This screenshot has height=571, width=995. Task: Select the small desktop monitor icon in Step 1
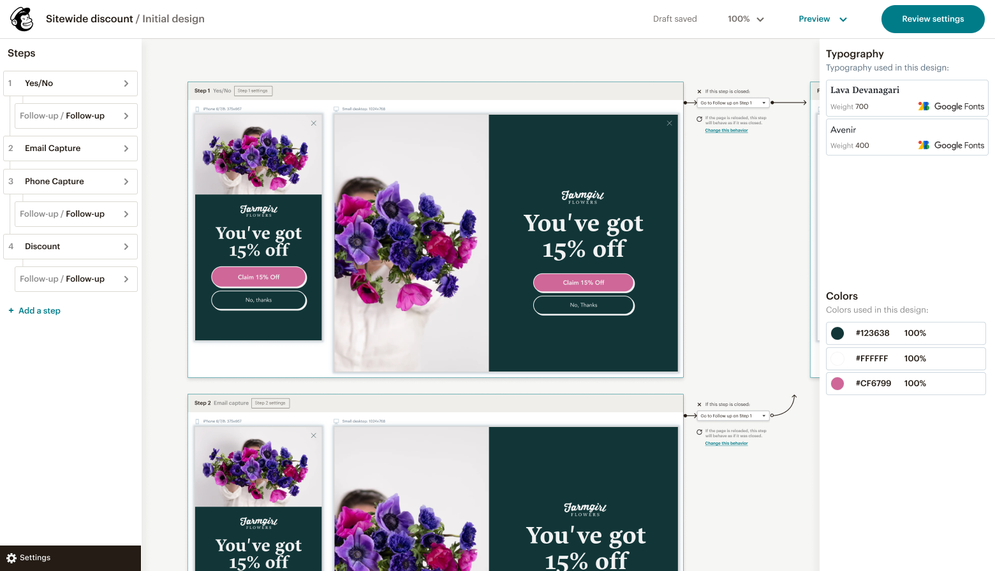coord(336,109)
